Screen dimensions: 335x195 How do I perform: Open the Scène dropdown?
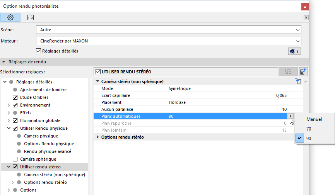pos(168,30)
